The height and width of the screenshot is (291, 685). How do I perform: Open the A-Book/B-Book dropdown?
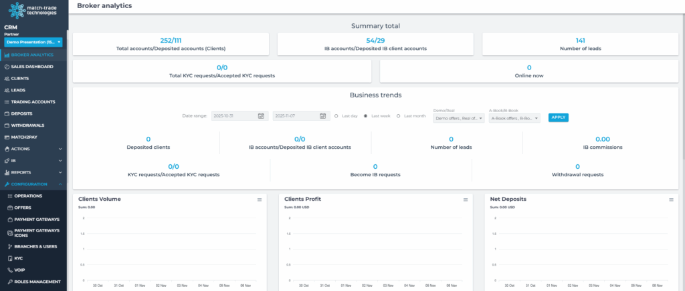click(514, 118)
